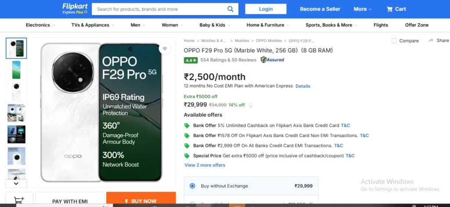Open Offer Zone menu item
Image resolution: width=450 pixels, height=207 pixels.
point(417,25)
